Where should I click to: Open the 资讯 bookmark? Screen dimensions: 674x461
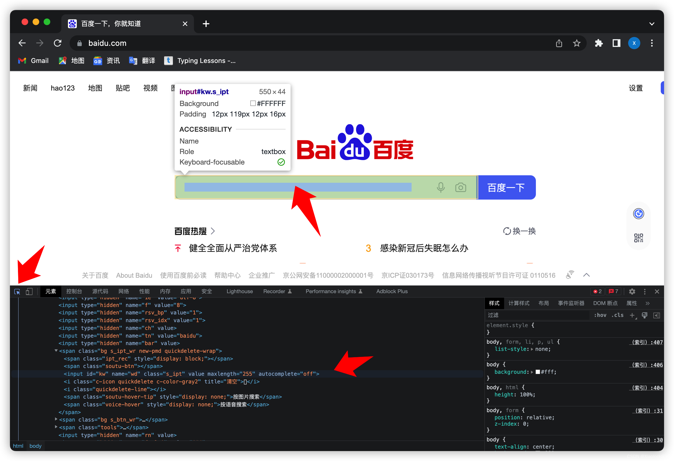pos(106,60)
